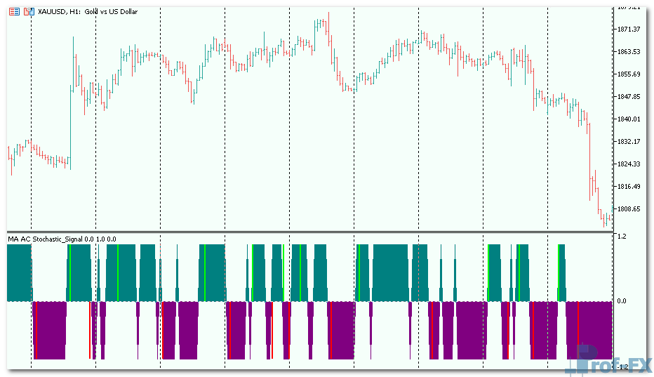Screen dimensions: 654x377
Task: Click the upper 1.2 indicator scale value
Action: 622,237
